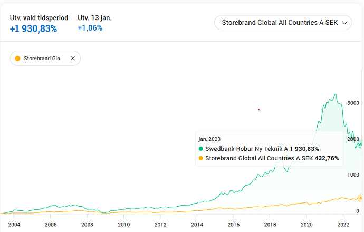This screenshot has height=232, width=364.
Task: Click the 0 label on the y-axis
Action: coord(358,211)
